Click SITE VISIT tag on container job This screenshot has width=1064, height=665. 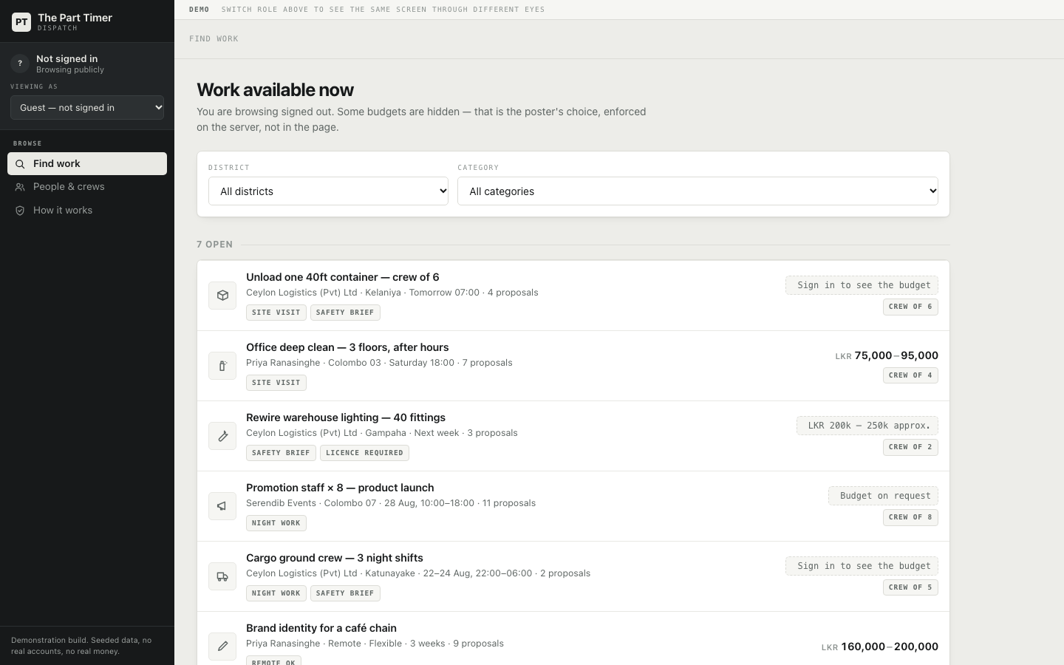pos(276,313)
